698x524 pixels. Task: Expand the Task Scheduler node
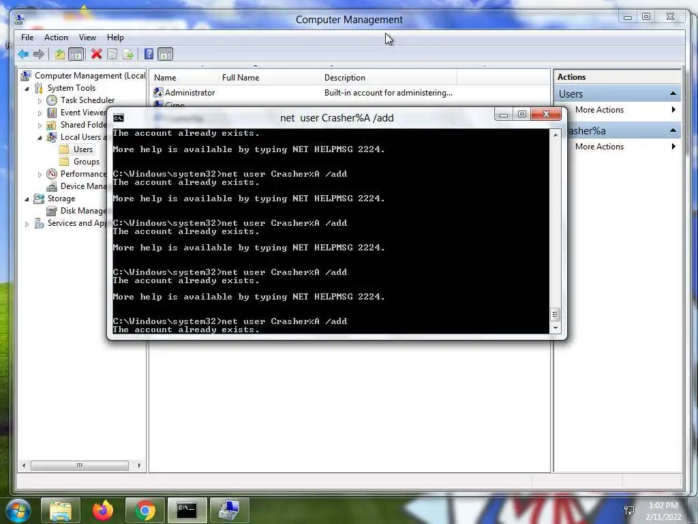(x=40, y=101)
